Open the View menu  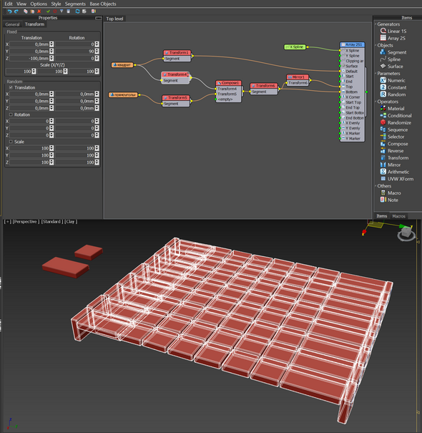(21, 4)
